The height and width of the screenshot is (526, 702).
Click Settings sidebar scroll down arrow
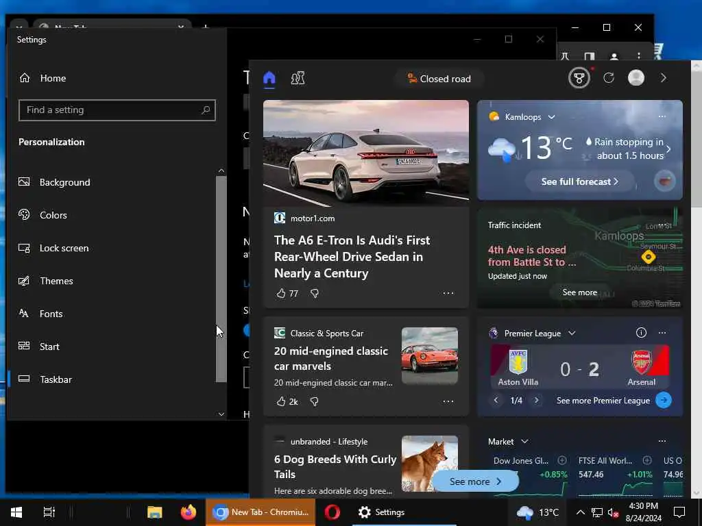pos(221,414)
